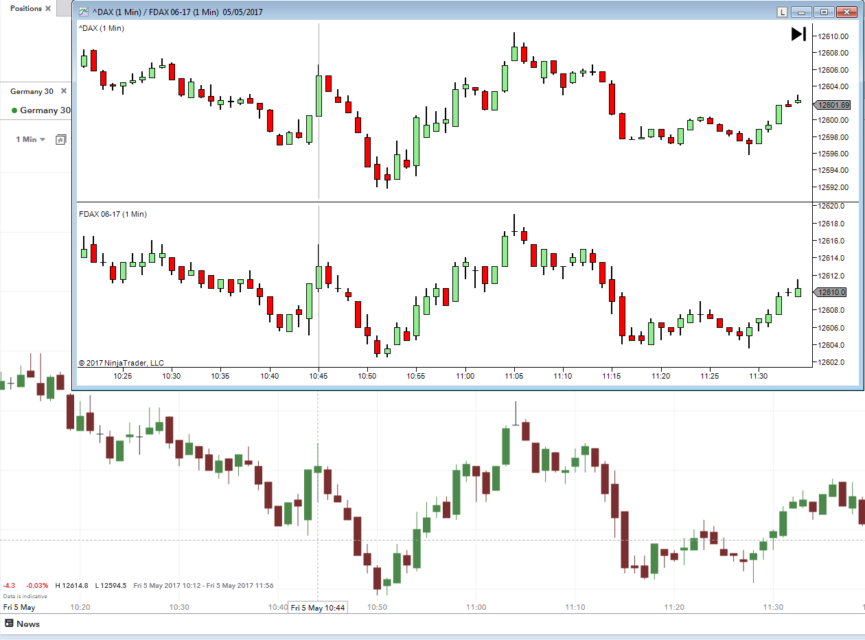
Task: Close the Positions tab
Action: [48, 8]
